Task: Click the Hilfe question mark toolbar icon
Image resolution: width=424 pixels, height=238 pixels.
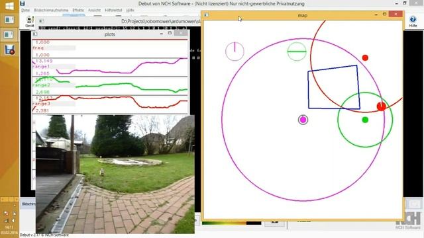Action: click(x=413, y=21)
